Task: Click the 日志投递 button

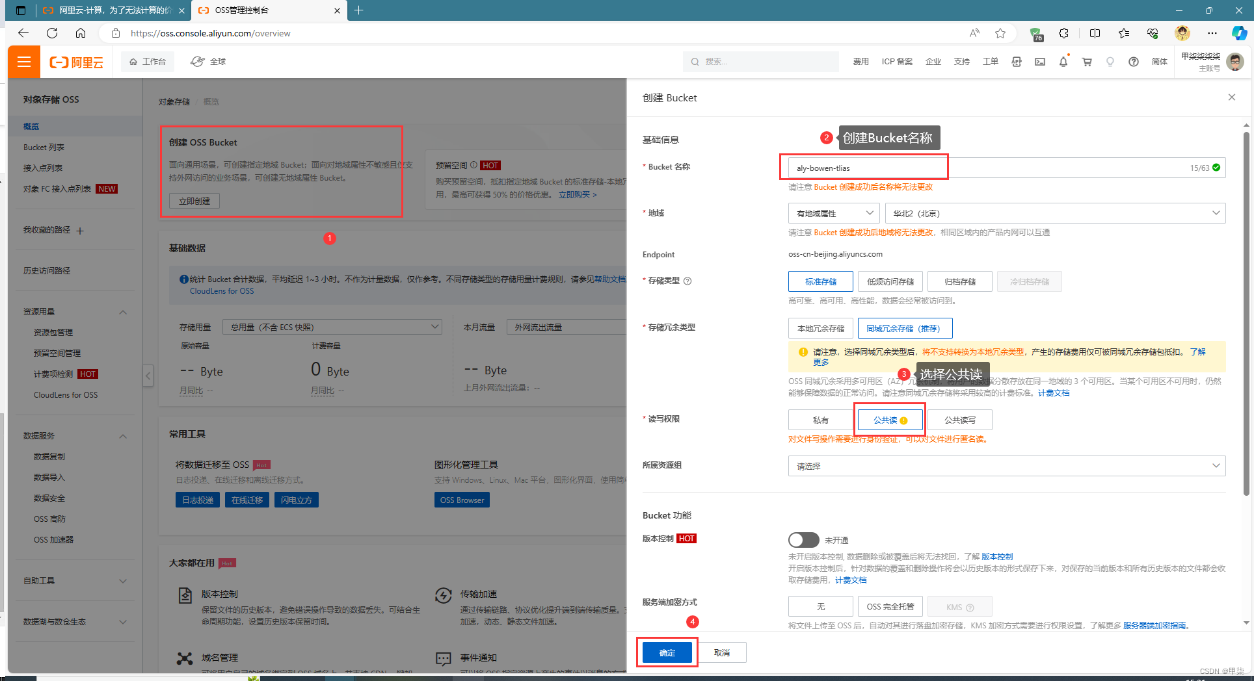Action: [198, 500]
